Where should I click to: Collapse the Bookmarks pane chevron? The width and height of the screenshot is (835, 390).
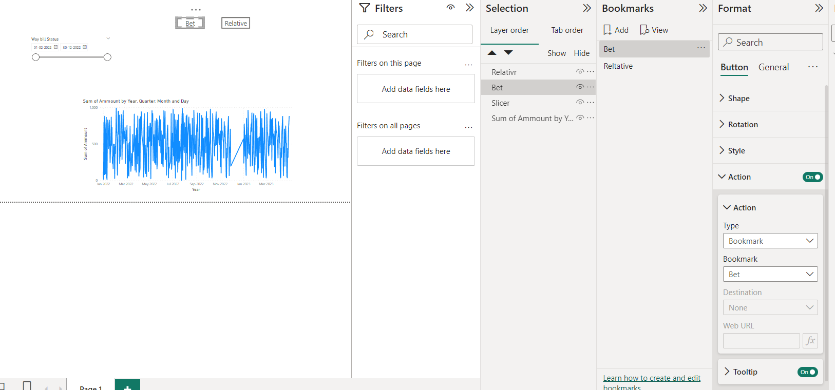click(703, 8)
